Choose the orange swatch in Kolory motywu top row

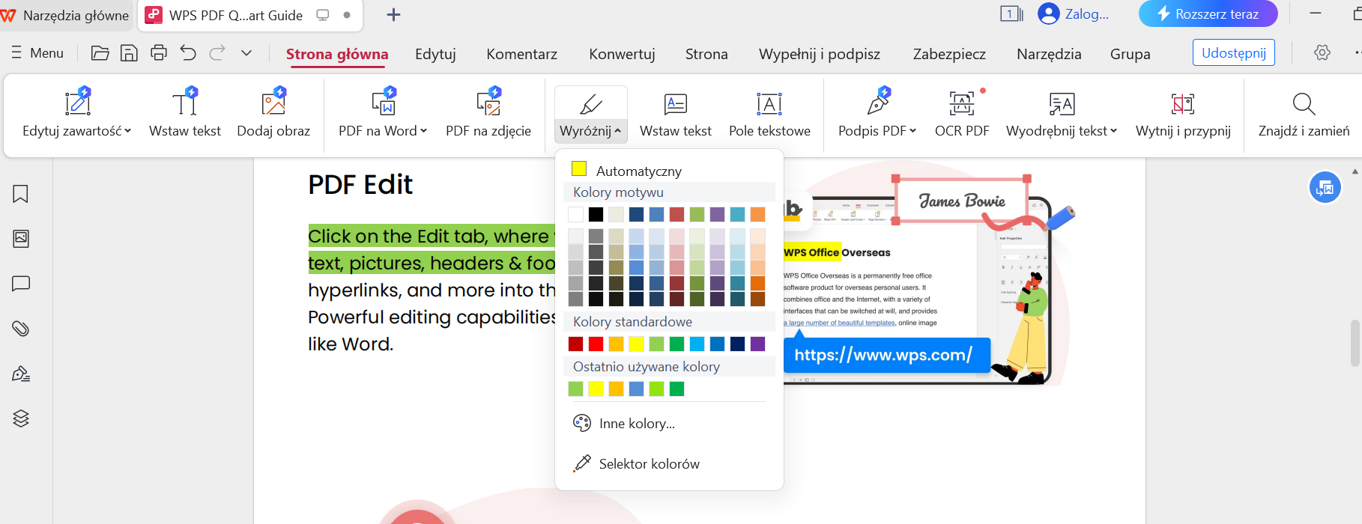pos(757,214)
